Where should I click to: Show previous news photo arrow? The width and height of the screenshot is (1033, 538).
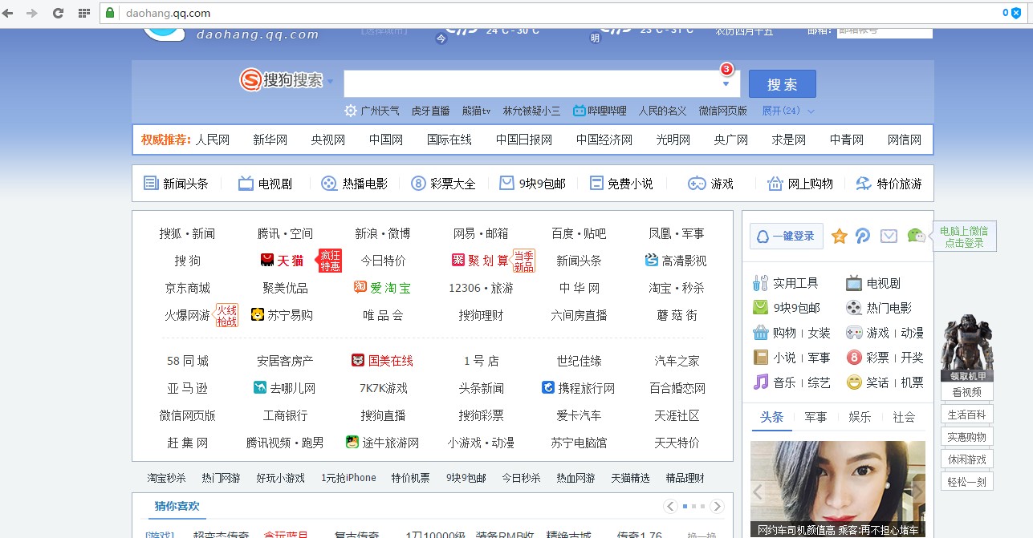click(758, 491)
